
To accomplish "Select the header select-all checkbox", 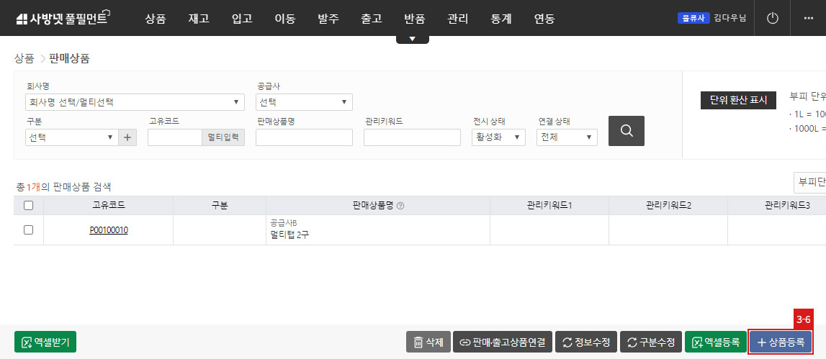I will coord(29,206).
